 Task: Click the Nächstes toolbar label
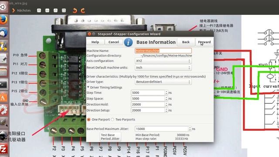click(24, 10)
